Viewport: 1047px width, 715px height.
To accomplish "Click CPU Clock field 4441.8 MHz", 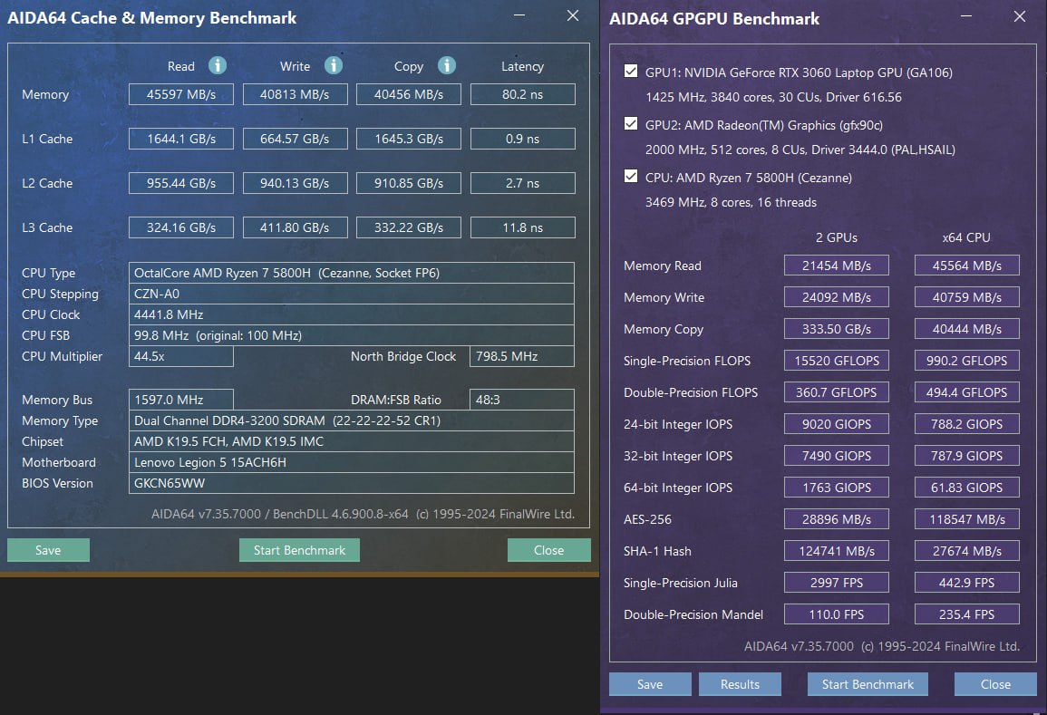I will (x=351, y=314).
